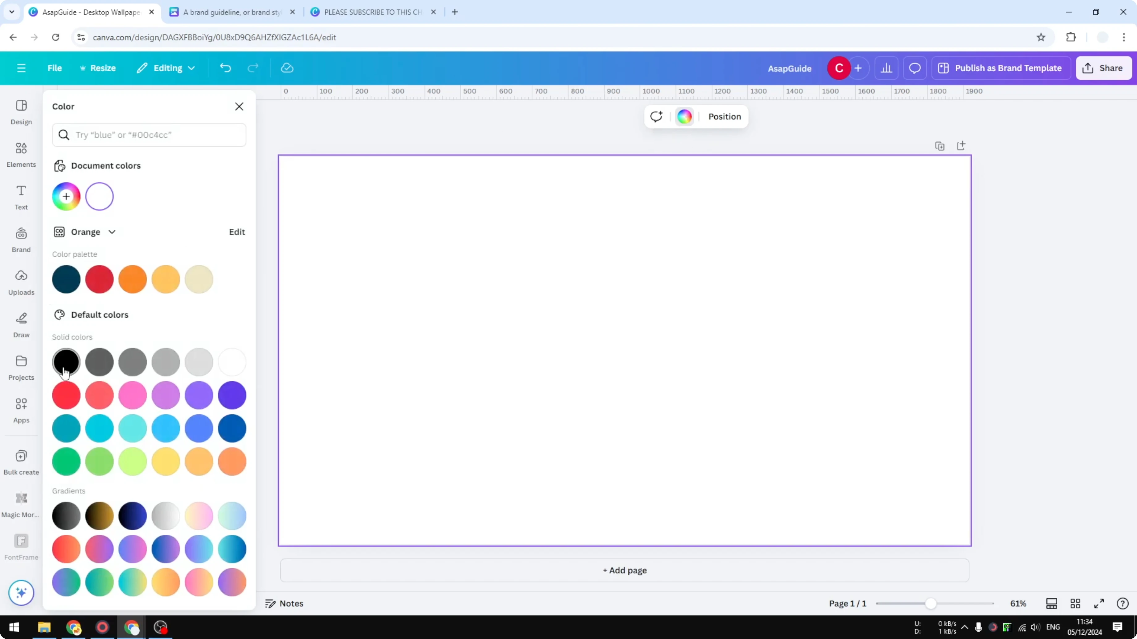The image size is (1137, 639).
Task: Enter fullscreen view from the status bar
Action: tap(1099, 603)
